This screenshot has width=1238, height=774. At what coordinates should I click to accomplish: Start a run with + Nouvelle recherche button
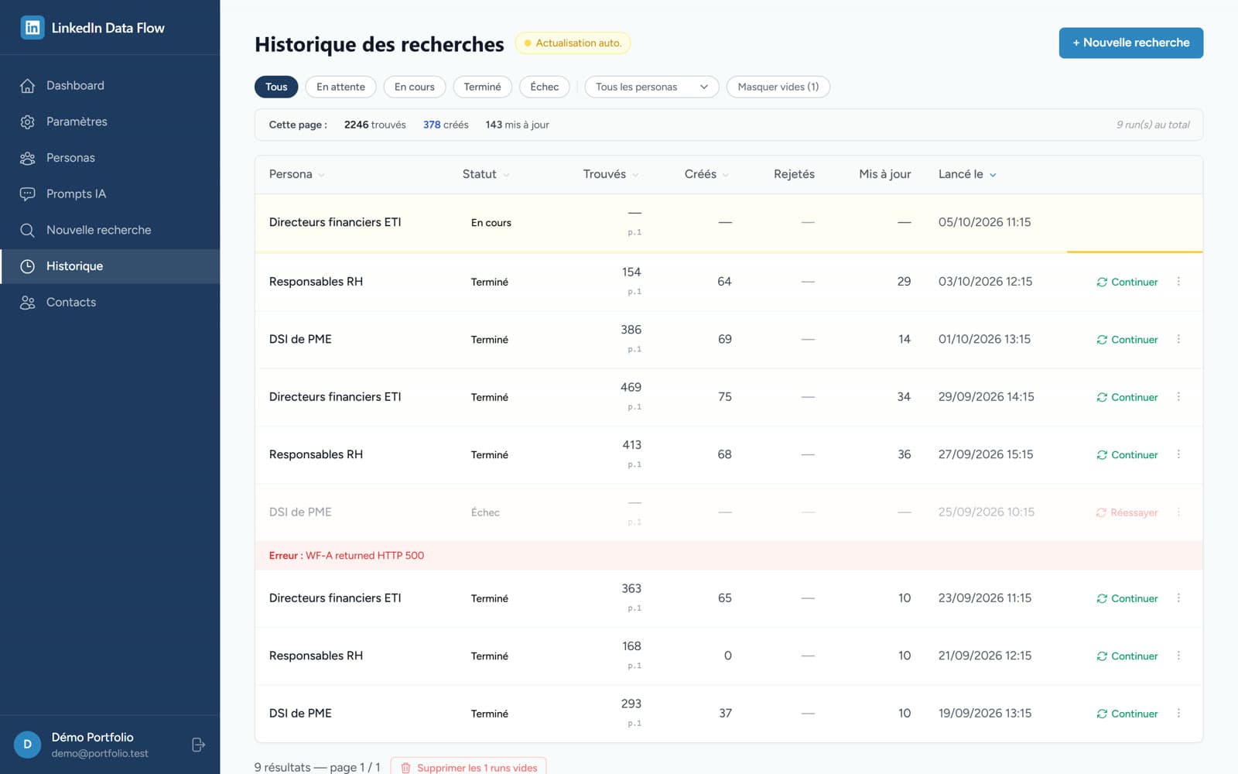(x=1130, y=43)
